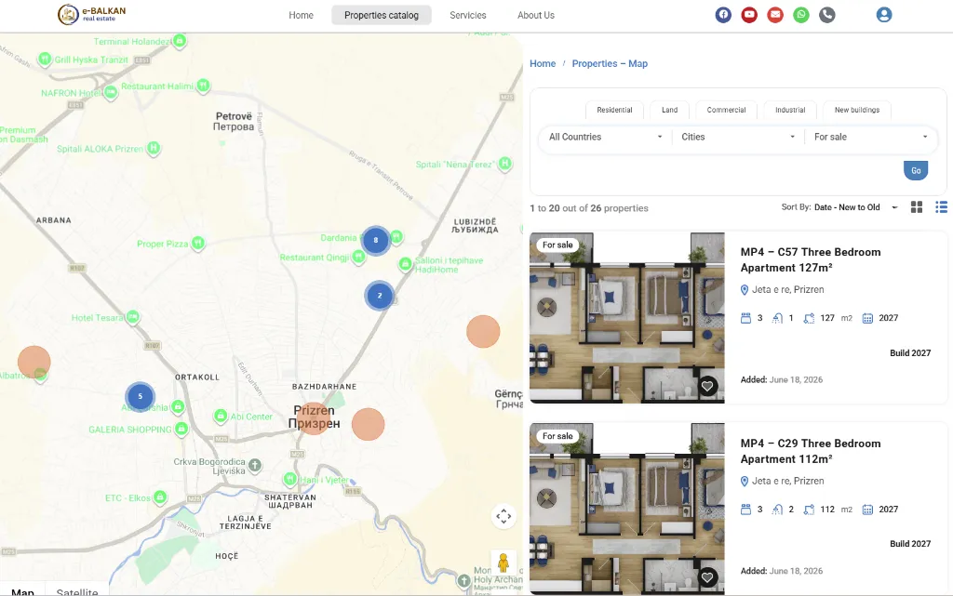Click the Restaurant Qingji map pin

pos(358,257)
